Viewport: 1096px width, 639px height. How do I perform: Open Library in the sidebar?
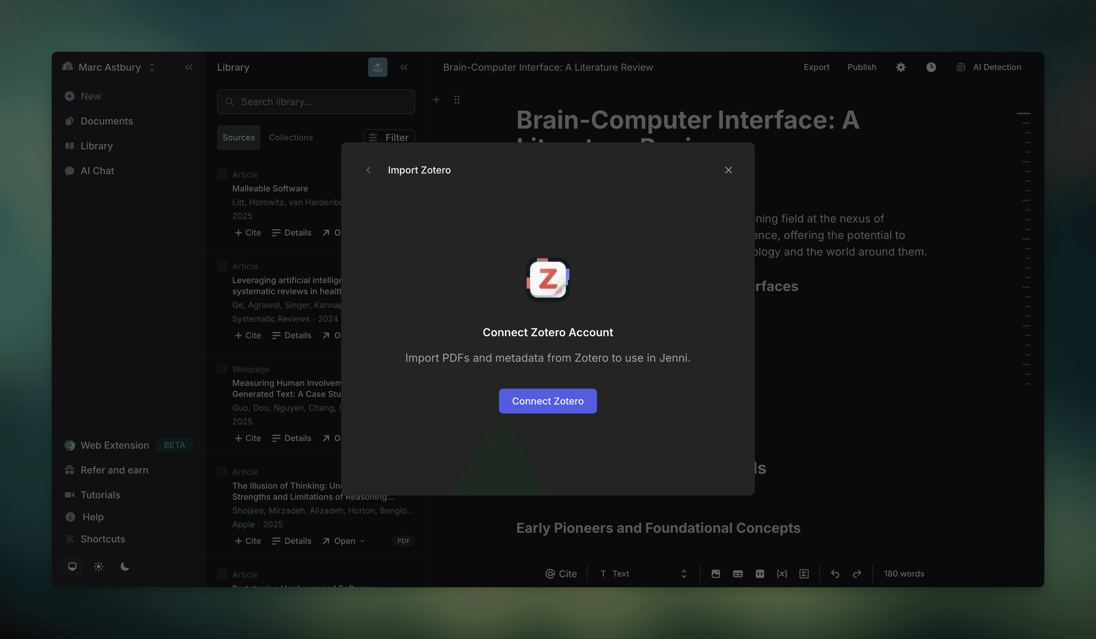coord(89,146)
